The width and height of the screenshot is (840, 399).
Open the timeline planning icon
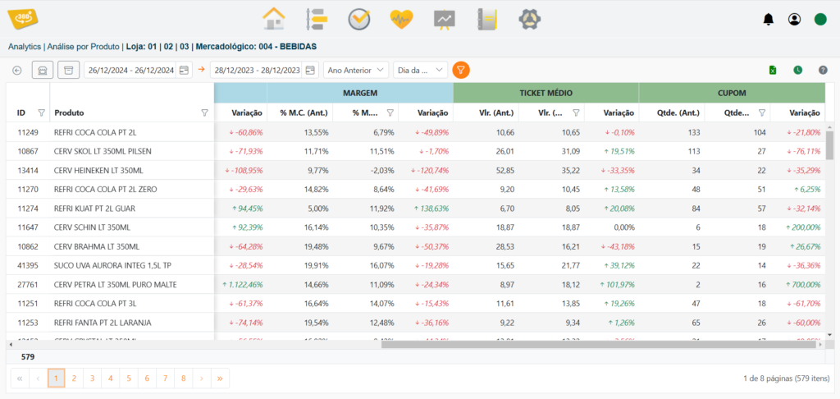[x=316, y=20]
